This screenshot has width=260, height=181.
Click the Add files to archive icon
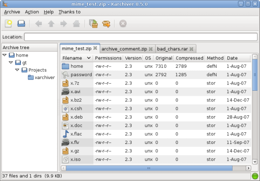click(x=94, y=24)
